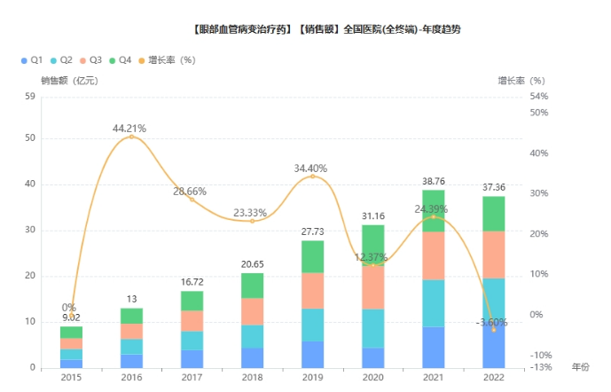Select the 2016 stacked bar
This screenshot has height=392, width=611.
coord(132,338)
